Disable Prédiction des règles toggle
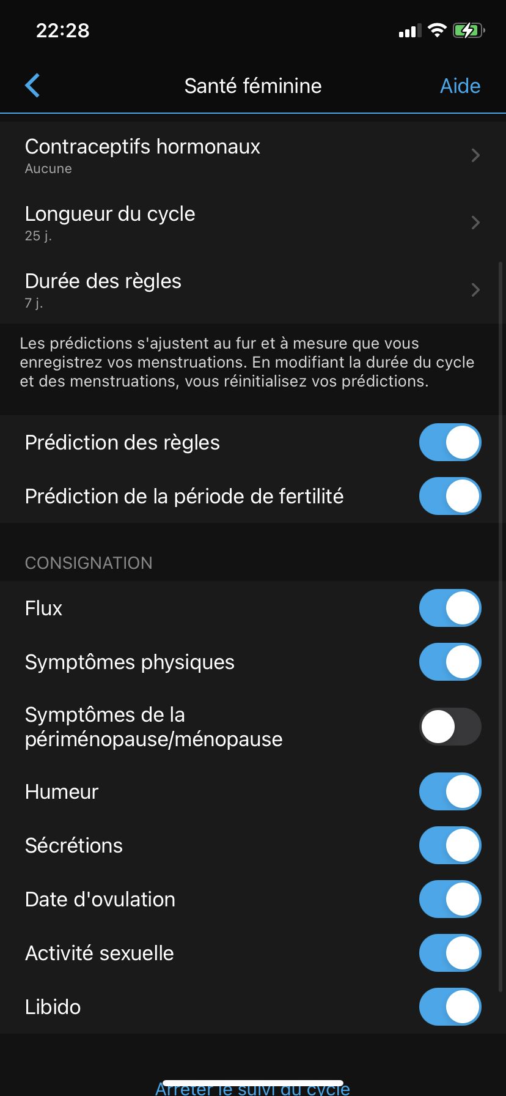 click(x=450, y=442)
